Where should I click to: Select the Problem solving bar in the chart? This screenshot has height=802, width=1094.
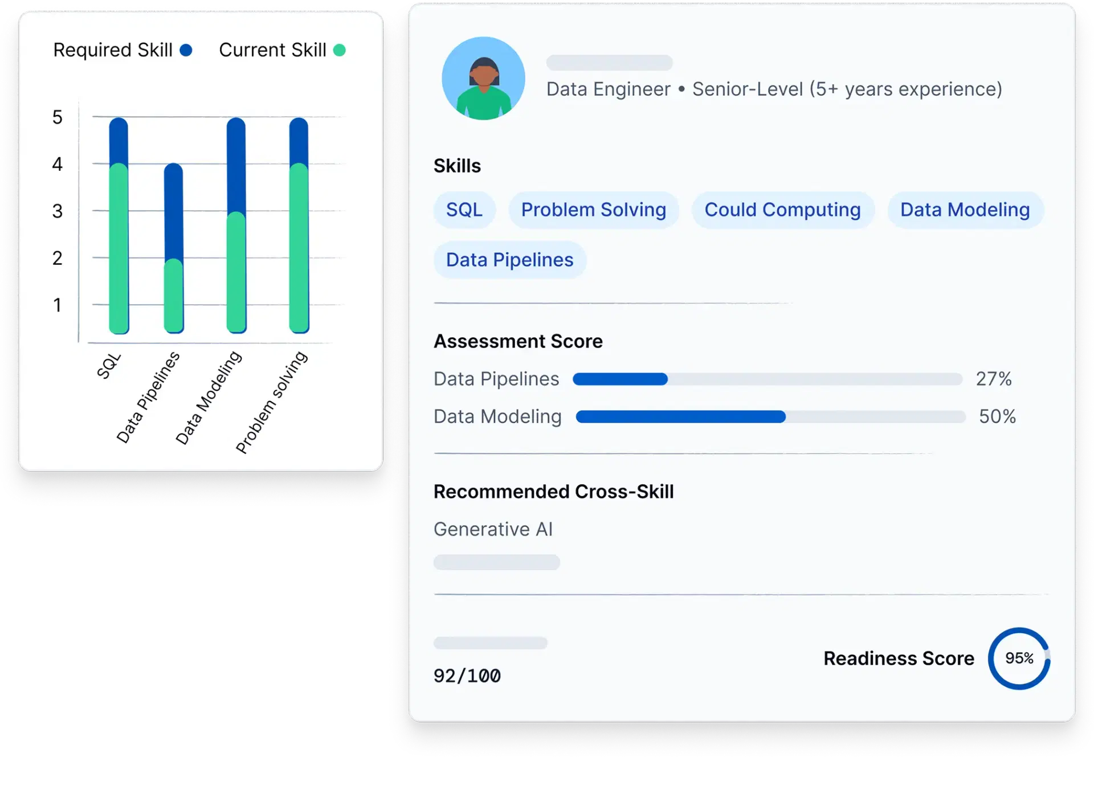pos(297,225)
